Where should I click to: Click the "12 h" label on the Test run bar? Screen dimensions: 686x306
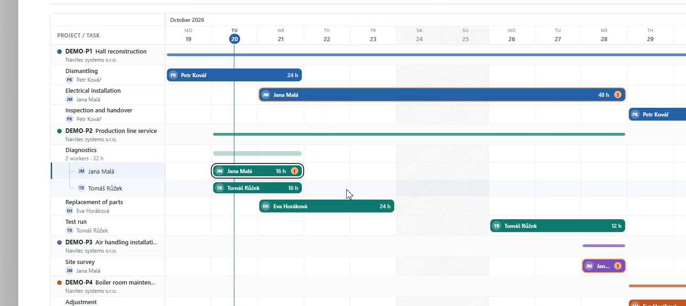click(616, 226)
